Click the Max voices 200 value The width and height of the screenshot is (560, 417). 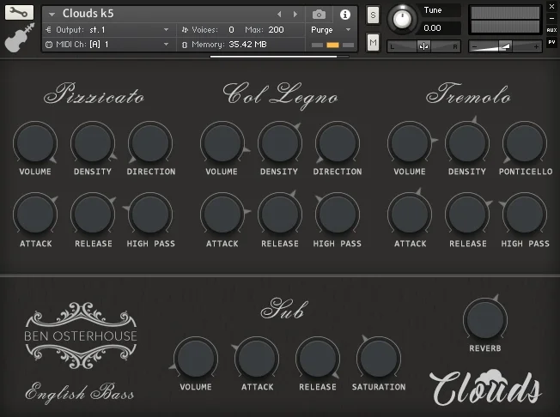coord(277,30)
